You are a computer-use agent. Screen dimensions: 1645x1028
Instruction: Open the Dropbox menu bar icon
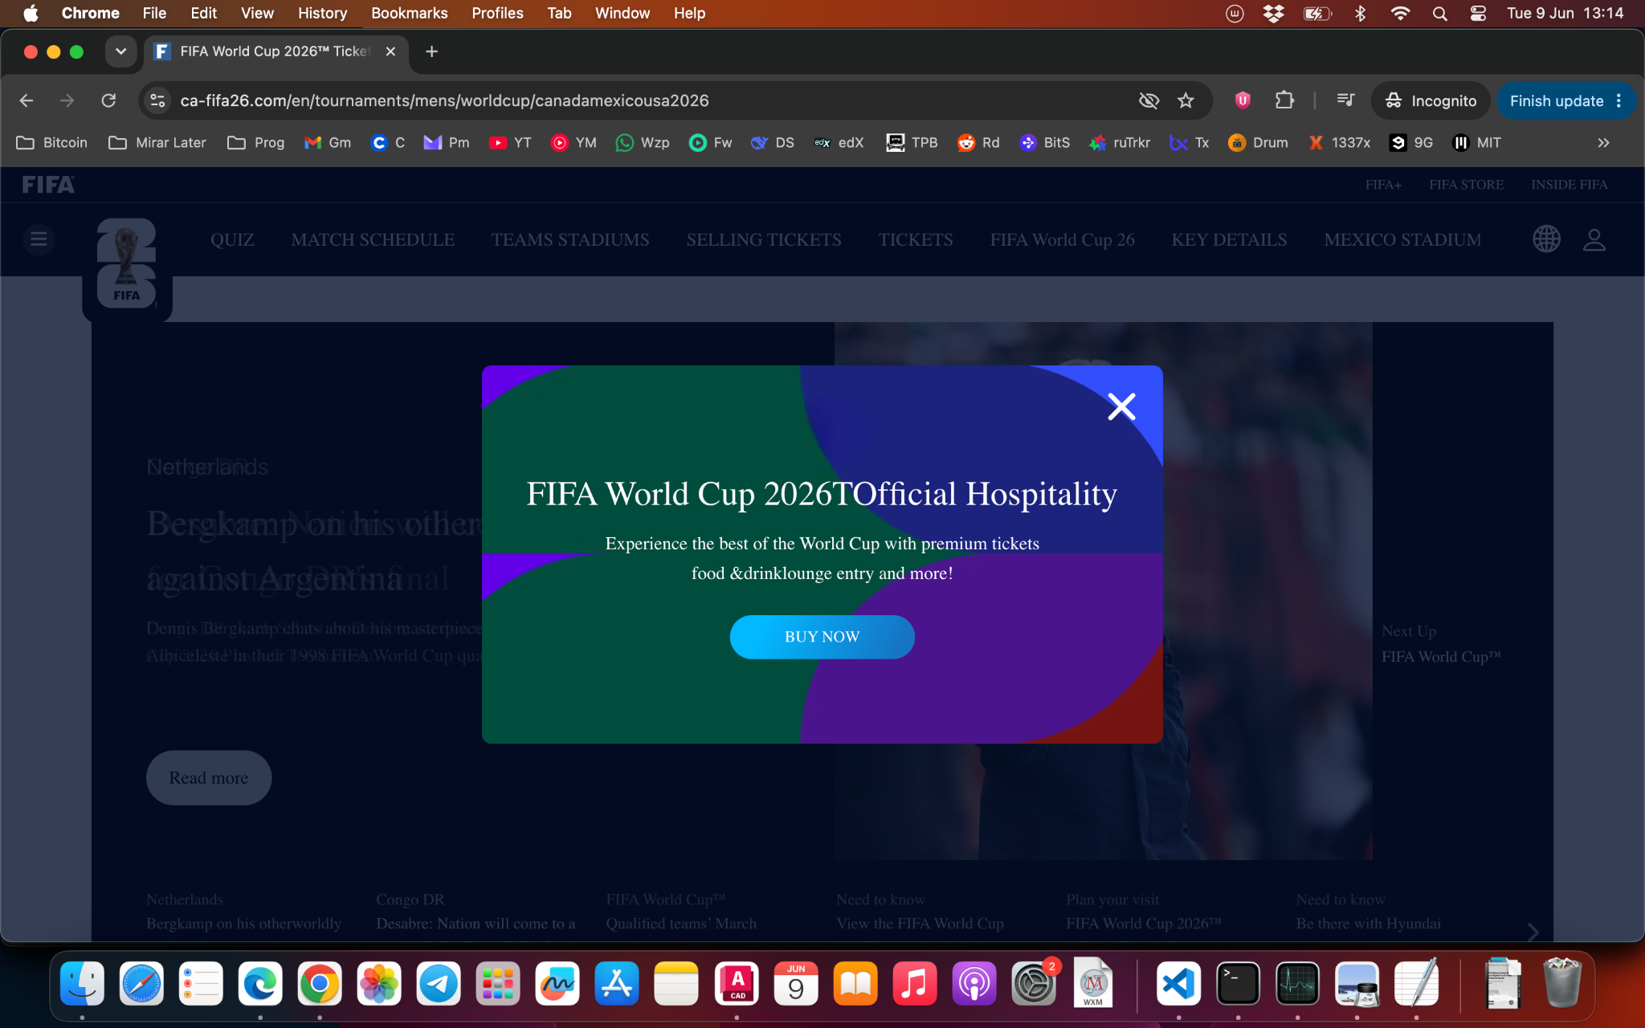click(1273, 13)
